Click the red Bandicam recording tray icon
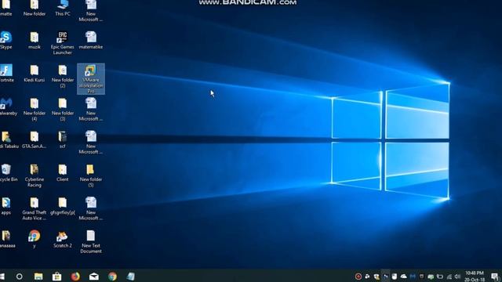502x282 pixels. tap(358, 277)
